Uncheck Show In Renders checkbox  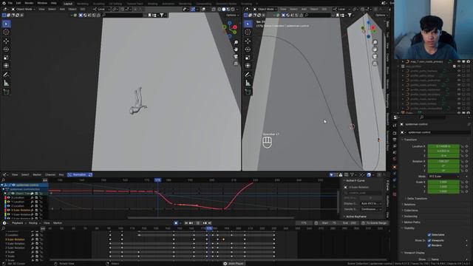click(429, 245)
